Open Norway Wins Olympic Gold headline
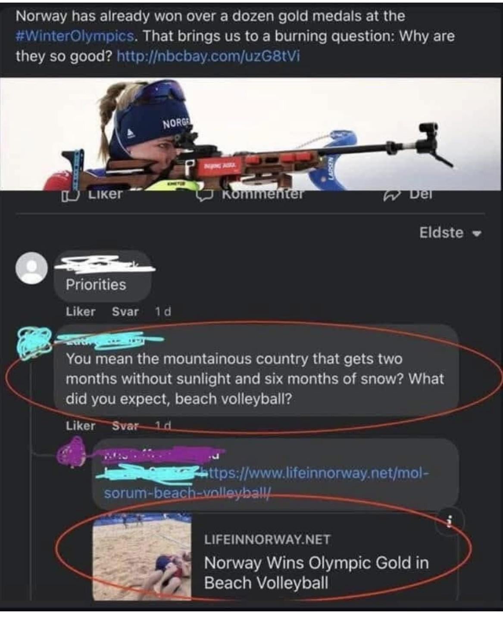Viewport: 503px width, 626px height. click(316, 573)
